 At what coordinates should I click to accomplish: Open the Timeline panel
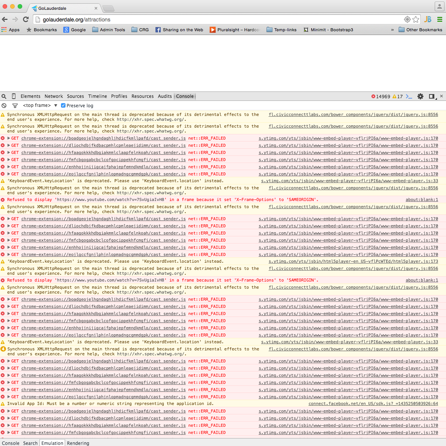point(97,96)
